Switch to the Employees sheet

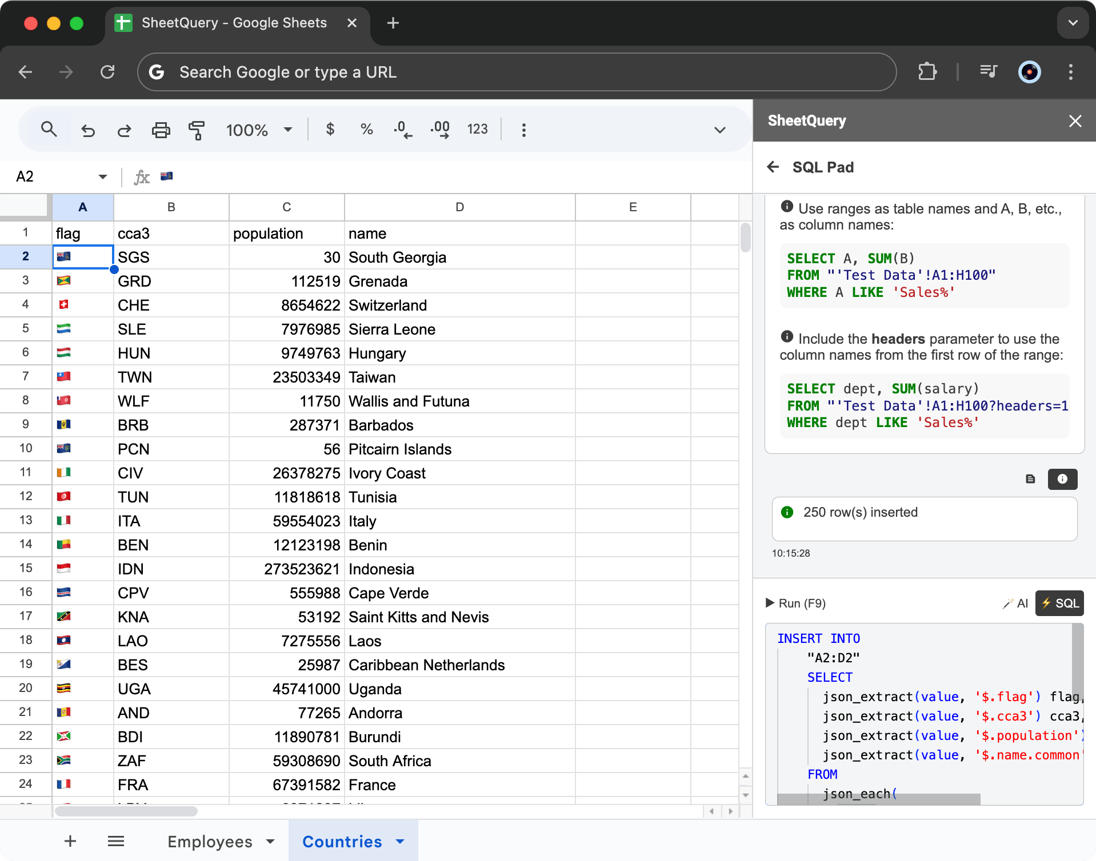click(x=211, y=841)
